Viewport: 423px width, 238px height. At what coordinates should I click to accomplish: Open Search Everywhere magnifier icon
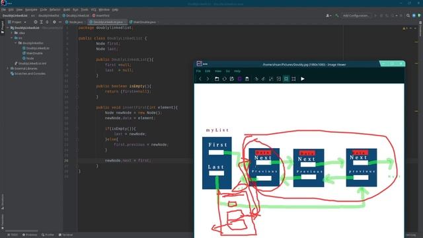pyautogui.click(x=408, y=16)
